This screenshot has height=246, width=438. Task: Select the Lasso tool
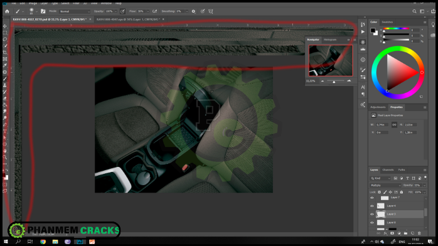5,39
